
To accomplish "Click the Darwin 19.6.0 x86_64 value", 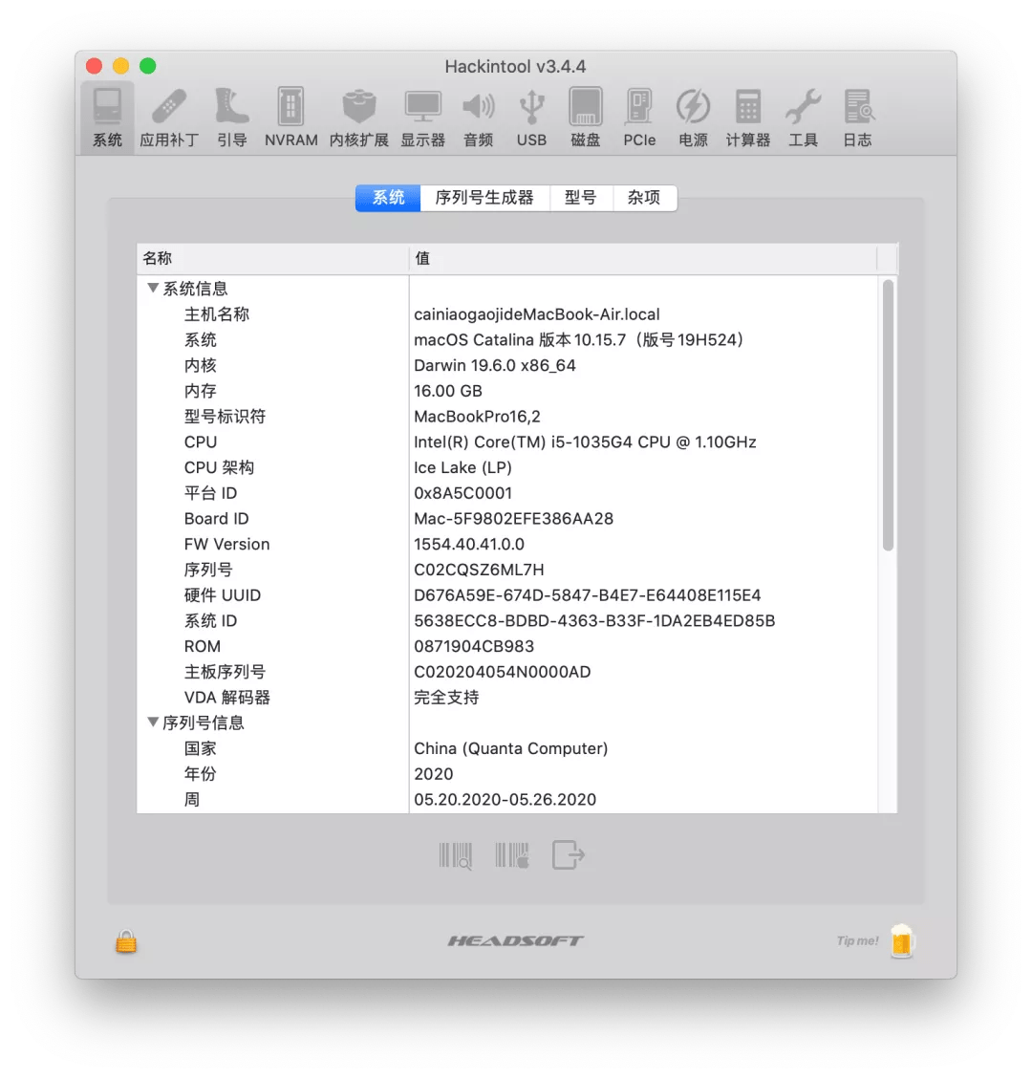I will 494,365.
